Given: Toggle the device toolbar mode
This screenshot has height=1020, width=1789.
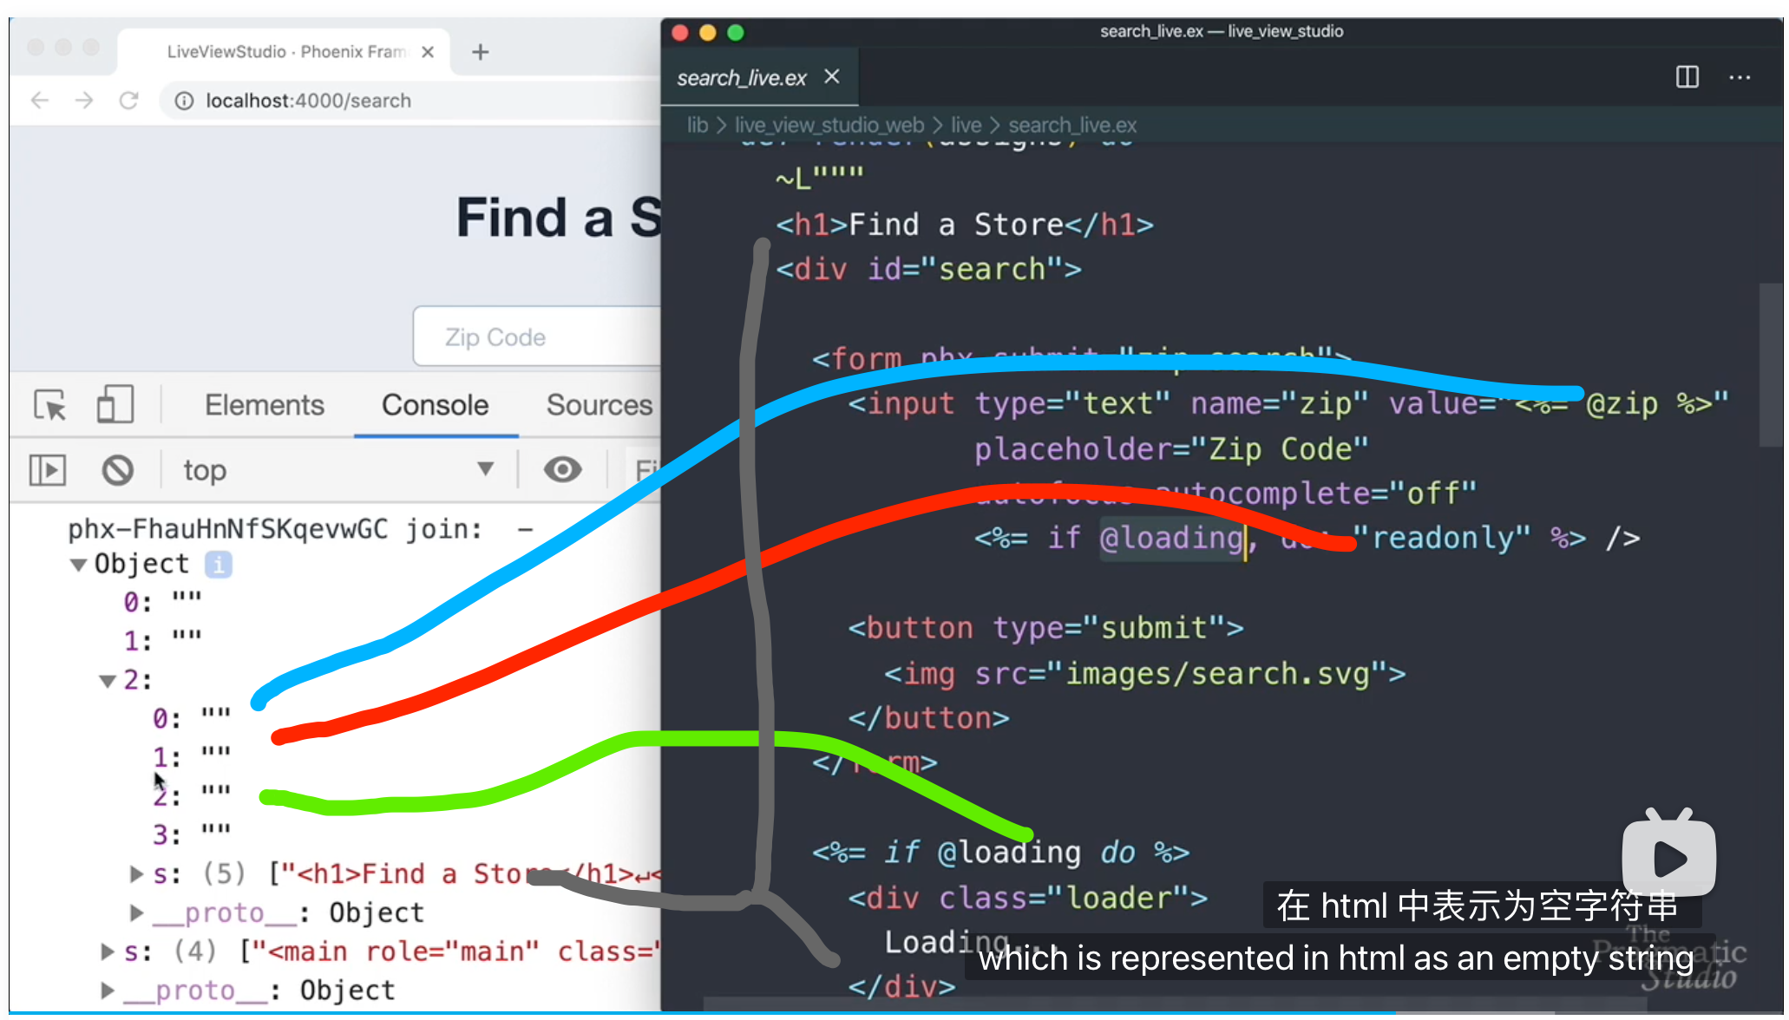Looking at the screenshot, I should (114, 404).
